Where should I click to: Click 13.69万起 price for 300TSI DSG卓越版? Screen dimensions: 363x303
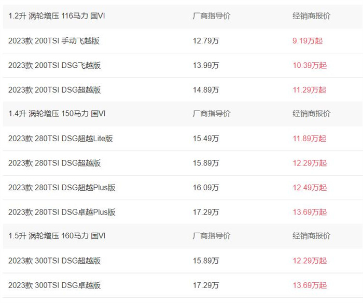310,285
